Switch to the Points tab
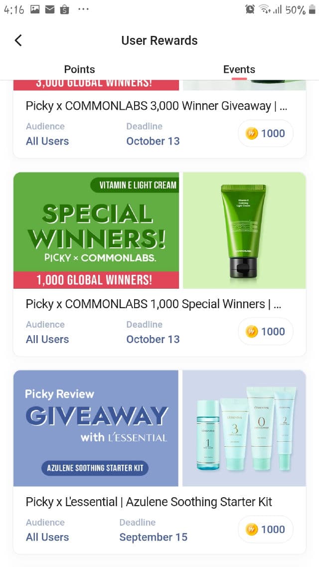This screenshot has height=567, width=319. pyautogui.click(x=79, y=69)
